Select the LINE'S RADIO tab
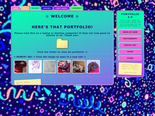 61,8
